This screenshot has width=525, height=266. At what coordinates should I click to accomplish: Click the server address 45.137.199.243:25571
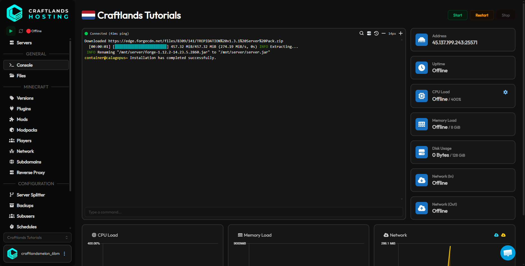pyautogui.click(x=455, y=43)
